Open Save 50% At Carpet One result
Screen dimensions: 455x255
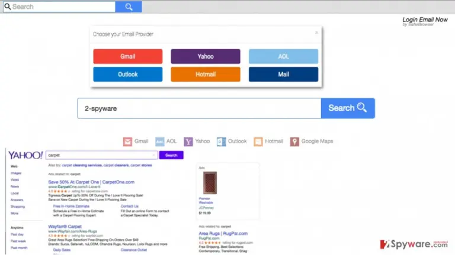click(x=91, y=182)
